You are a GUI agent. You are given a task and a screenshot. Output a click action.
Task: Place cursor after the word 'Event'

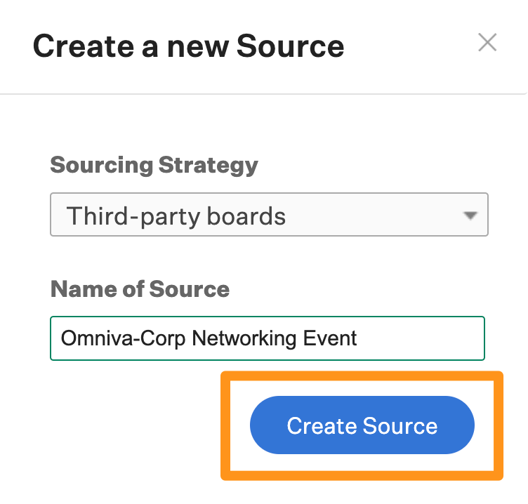[358, 338]
